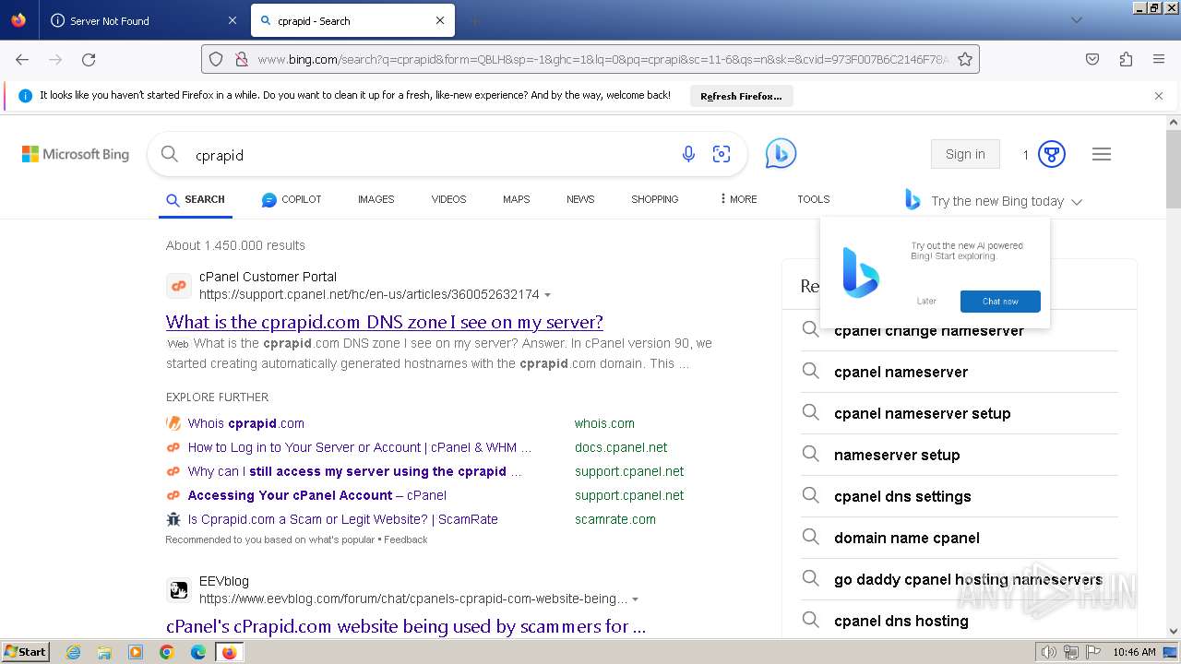Switch to IMAGES results
Image resolution: width=1181 pixels, height=664 pixels.
[x=376, y=199]
